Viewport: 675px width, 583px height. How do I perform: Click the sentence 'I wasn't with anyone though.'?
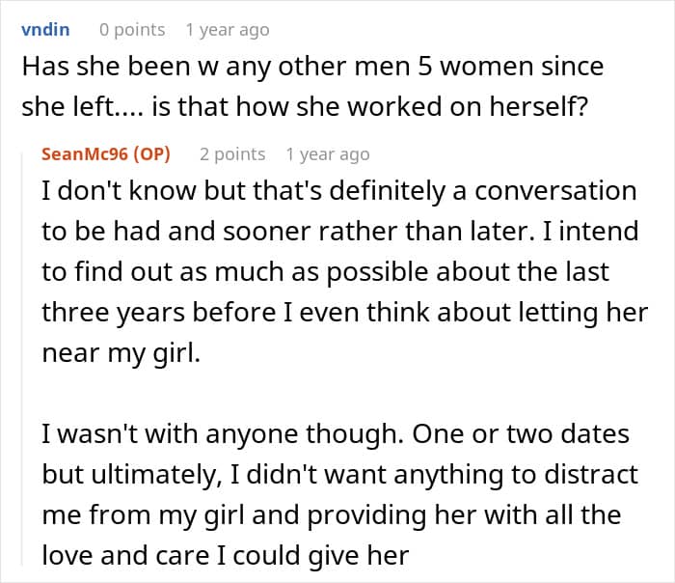pos(223,434)
